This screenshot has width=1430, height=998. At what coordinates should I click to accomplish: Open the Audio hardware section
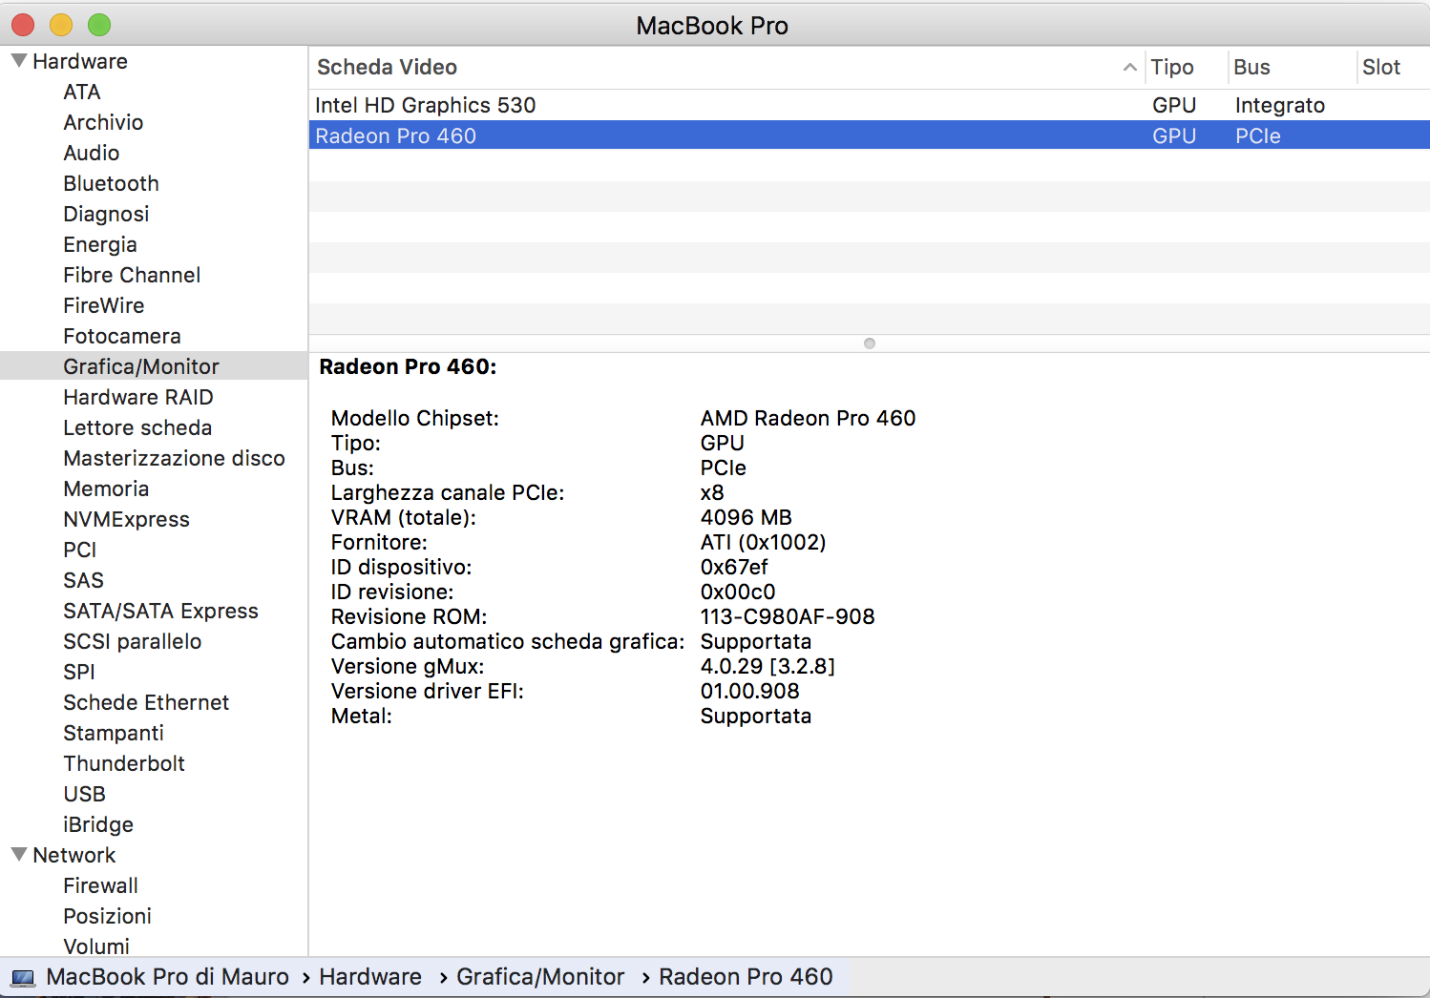[x=92, y=153]
